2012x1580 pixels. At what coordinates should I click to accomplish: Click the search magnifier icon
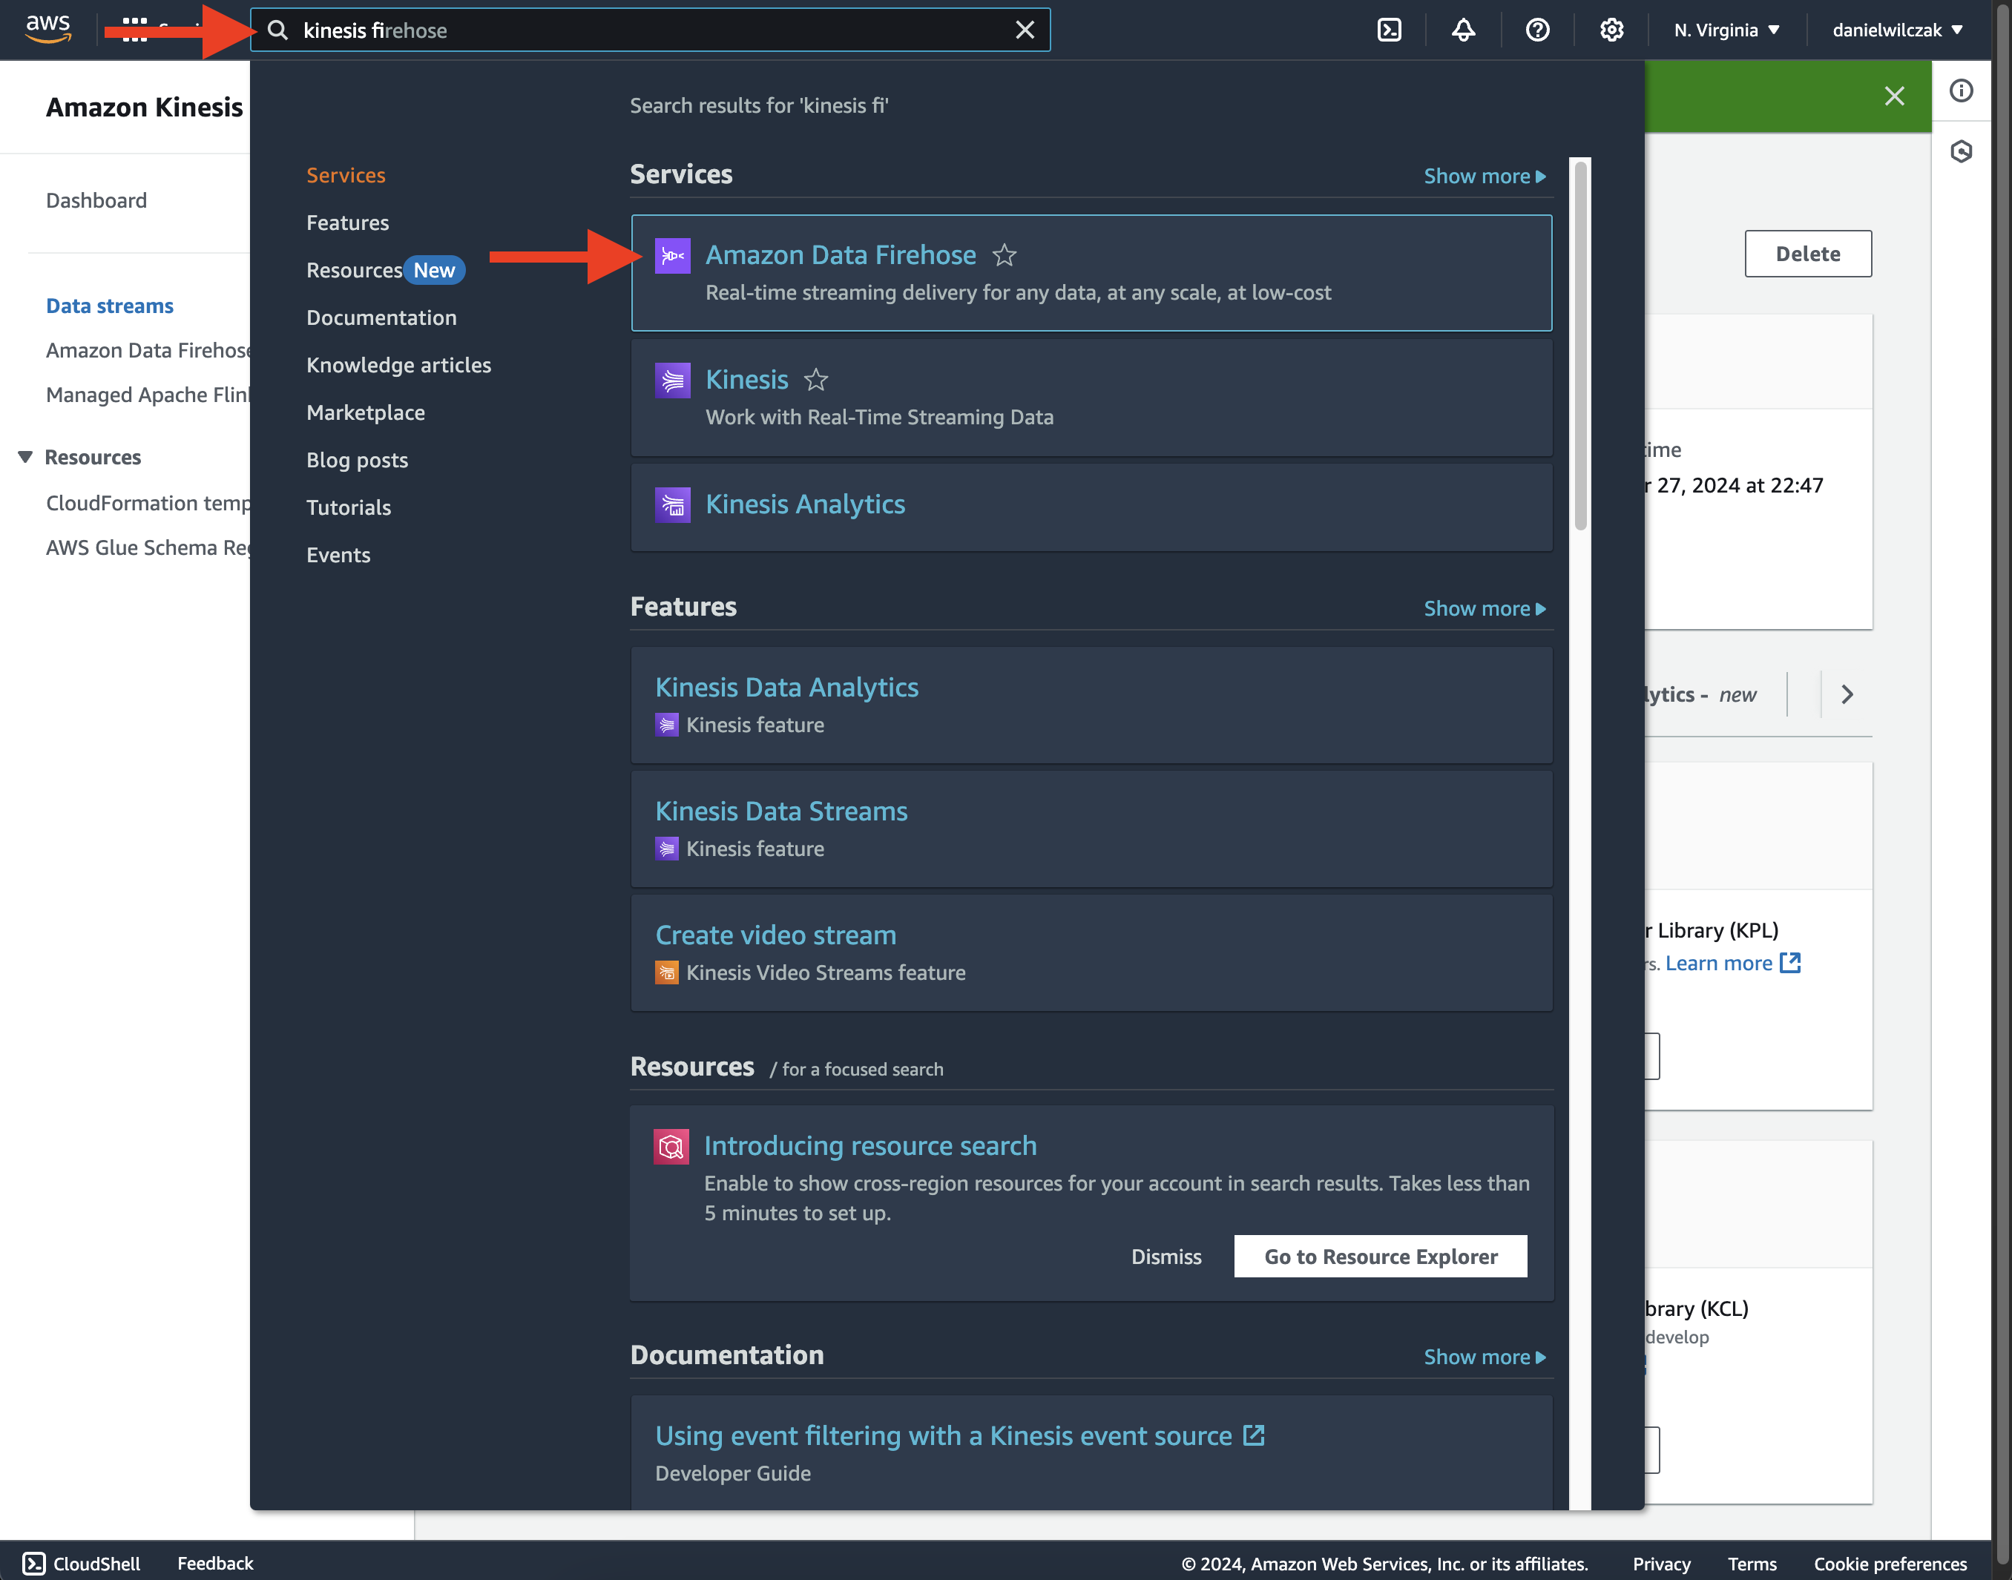click(277, 30)
